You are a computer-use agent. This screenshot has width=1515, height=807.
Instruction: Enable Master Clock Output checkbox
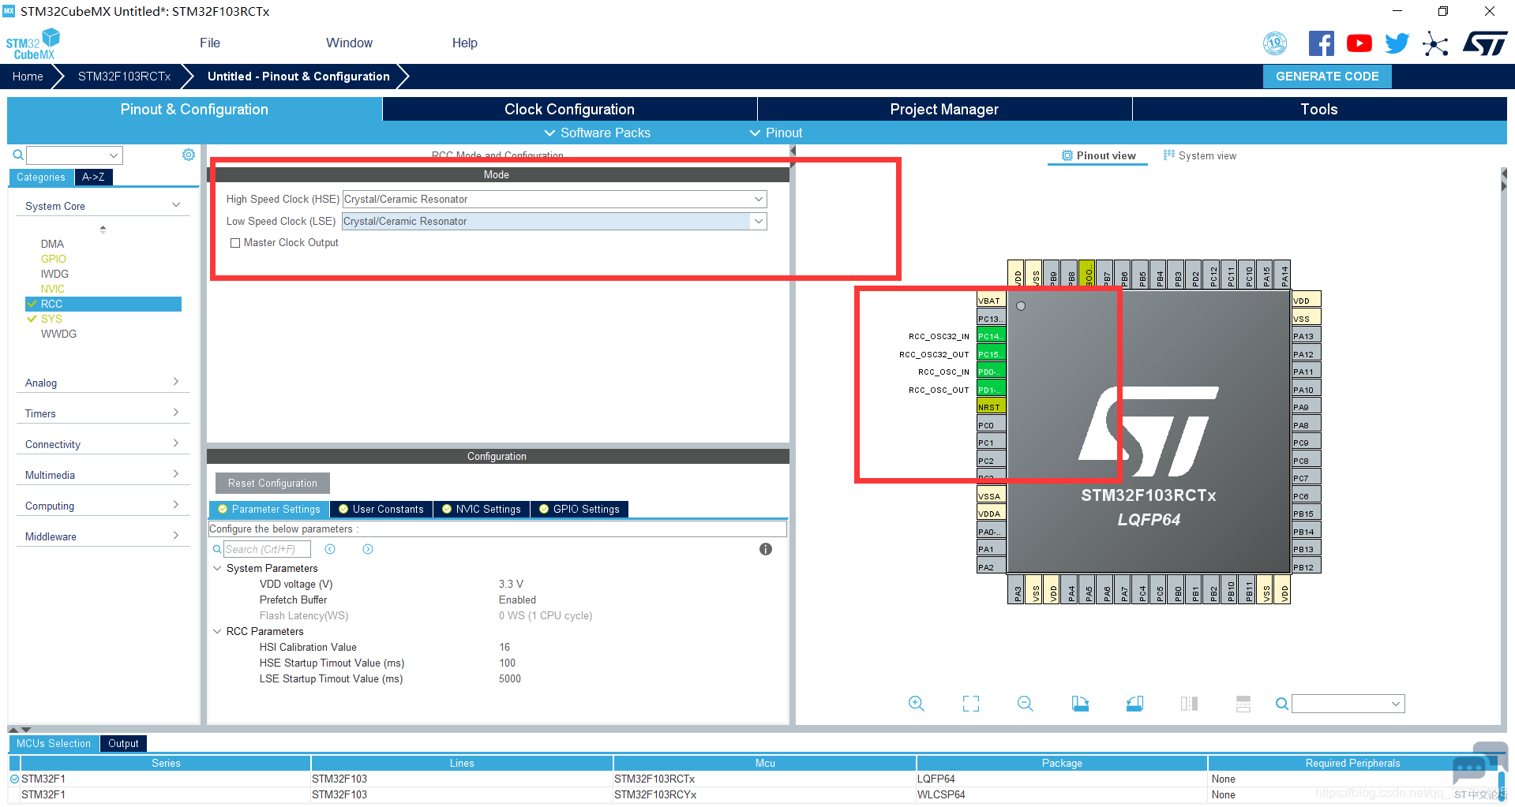[235, 243]
